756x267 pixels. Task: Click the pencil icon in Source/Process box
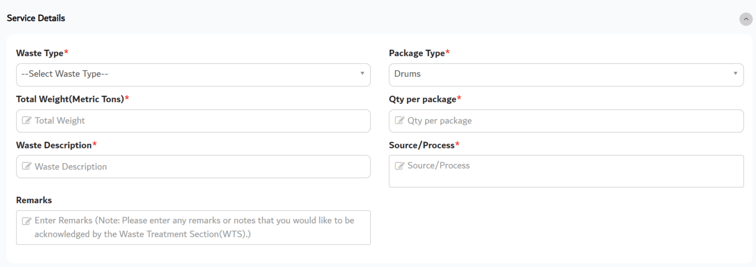[x=400, y=166]
